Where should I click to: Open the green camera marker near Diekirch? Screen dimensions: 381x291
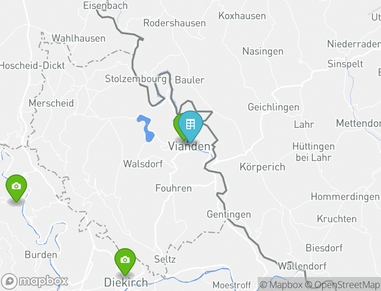click(125, 261)
